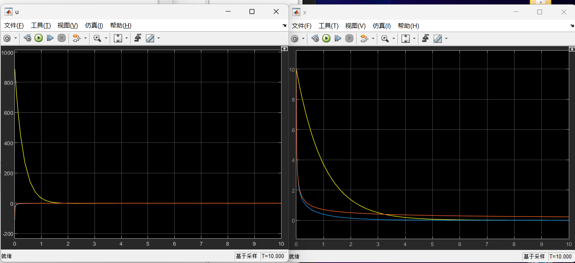The width and height of the screenshot is (575, 263).
Task: Click dock arrow at x scope menu bar right
Action: tap(572, 26)
